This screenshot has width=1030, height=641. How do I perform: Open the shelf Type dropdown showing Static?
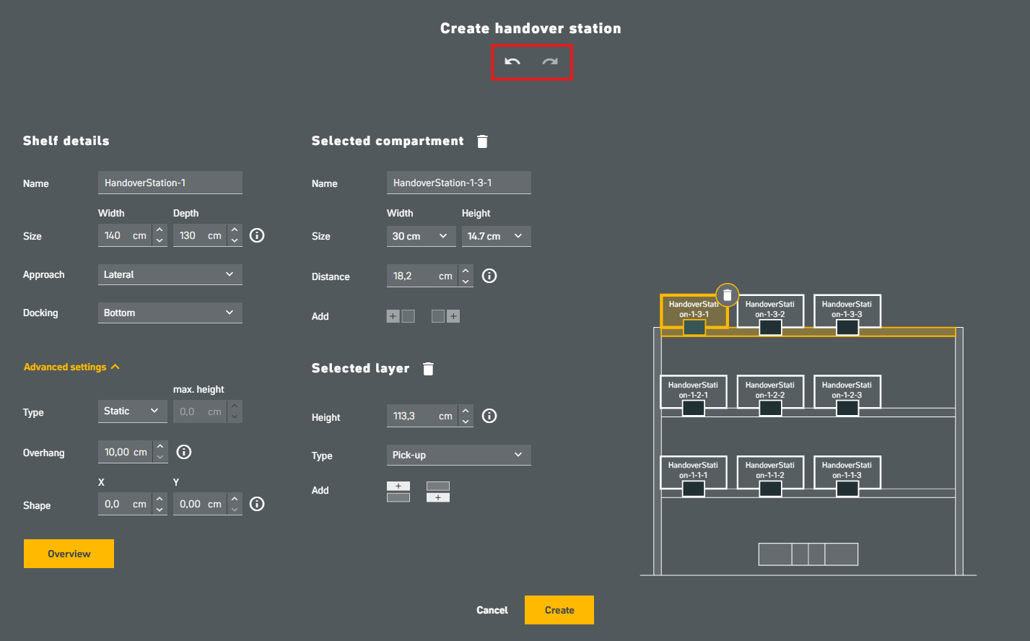pyautogui.click(x=133, y=411)
